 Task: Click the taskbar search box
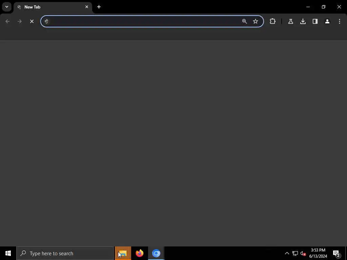click(x=65, y=253)
